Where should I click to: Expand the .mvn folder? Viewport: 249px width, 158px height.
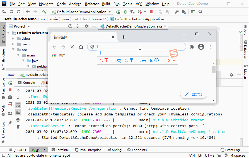13,44
